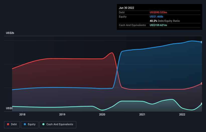Click the 2021 x-axis label
Screen dimensions: 206x132
pyautogui.click(x=142, y=114)
